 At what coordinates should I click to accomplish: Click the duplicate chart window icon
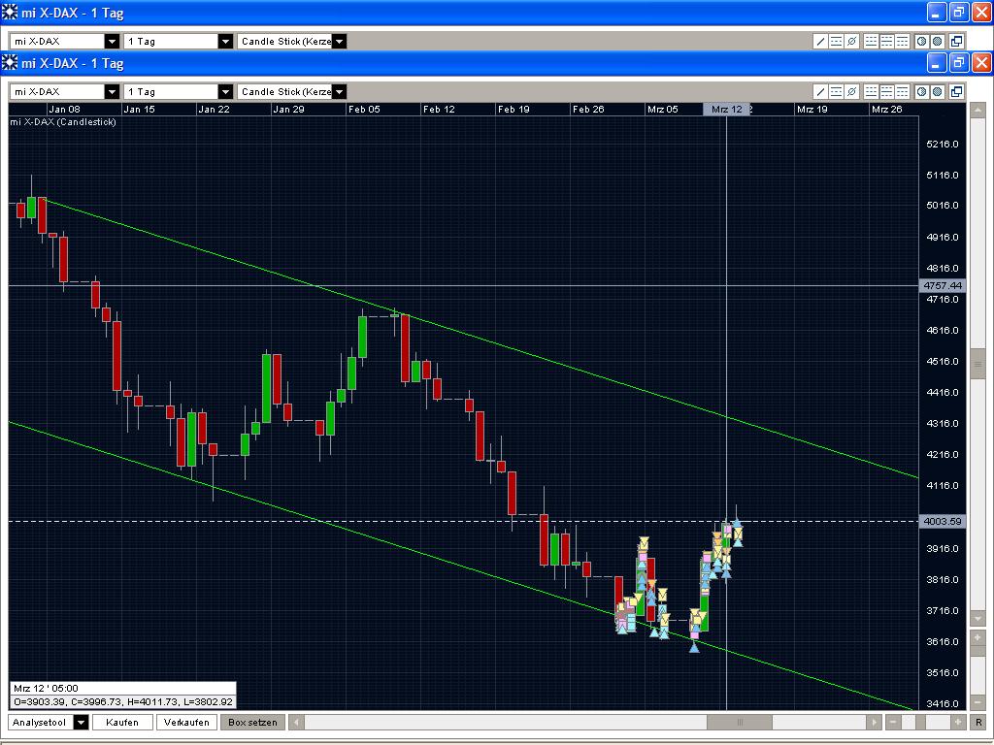957,91
